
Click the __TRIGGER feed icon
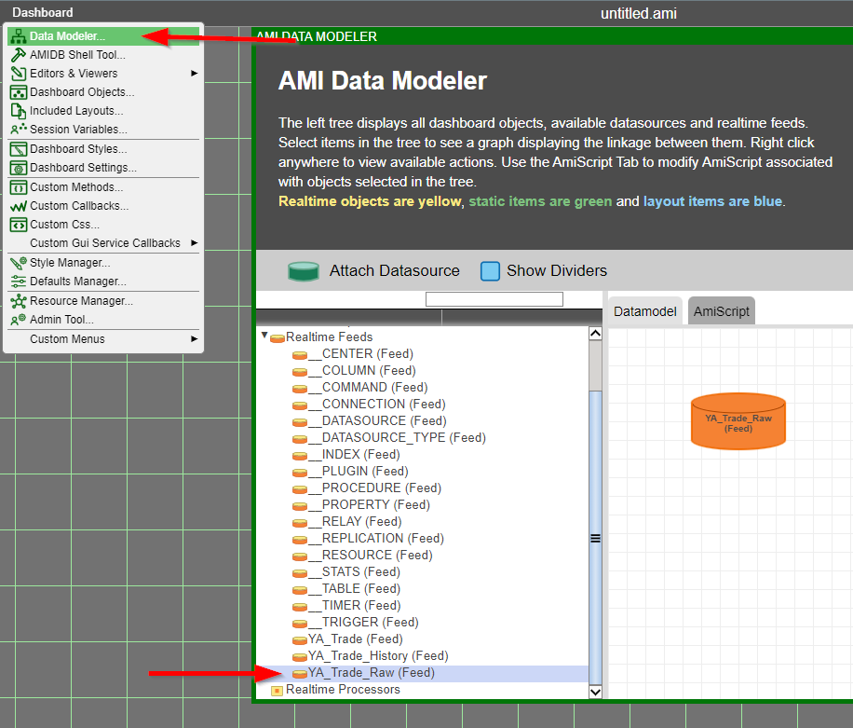coord(300,624)
